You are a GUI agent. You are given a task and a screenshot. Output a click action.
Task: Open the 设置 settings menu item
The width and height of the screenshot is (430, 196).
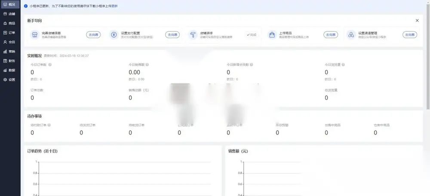pyautogui.click(x=10, y=80)
